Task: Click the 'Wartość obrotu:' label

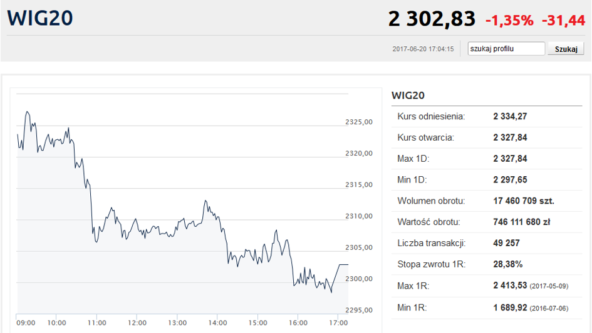Action: coord(428,222)
